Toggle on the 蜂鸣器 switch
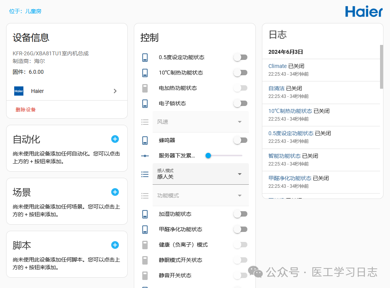390x288 pixels. pyautogui.click(x=240, y=141)
